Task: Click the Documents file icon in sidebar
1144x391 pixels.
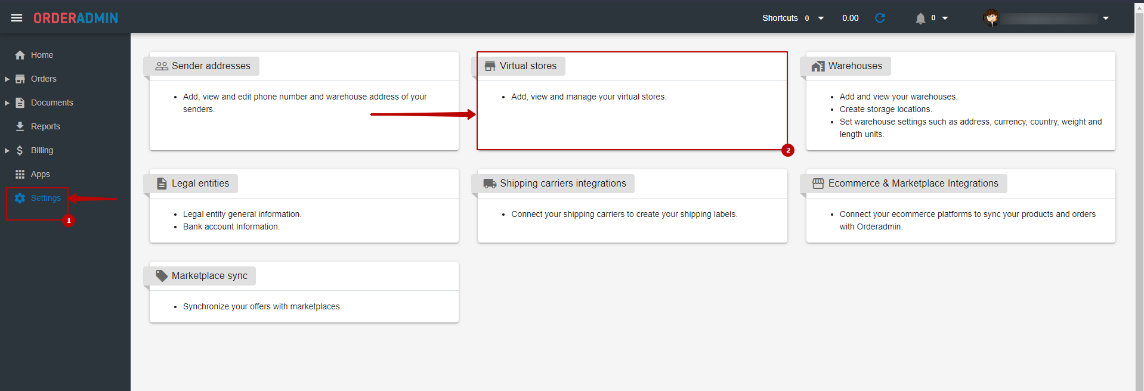Action: point(20,103)
